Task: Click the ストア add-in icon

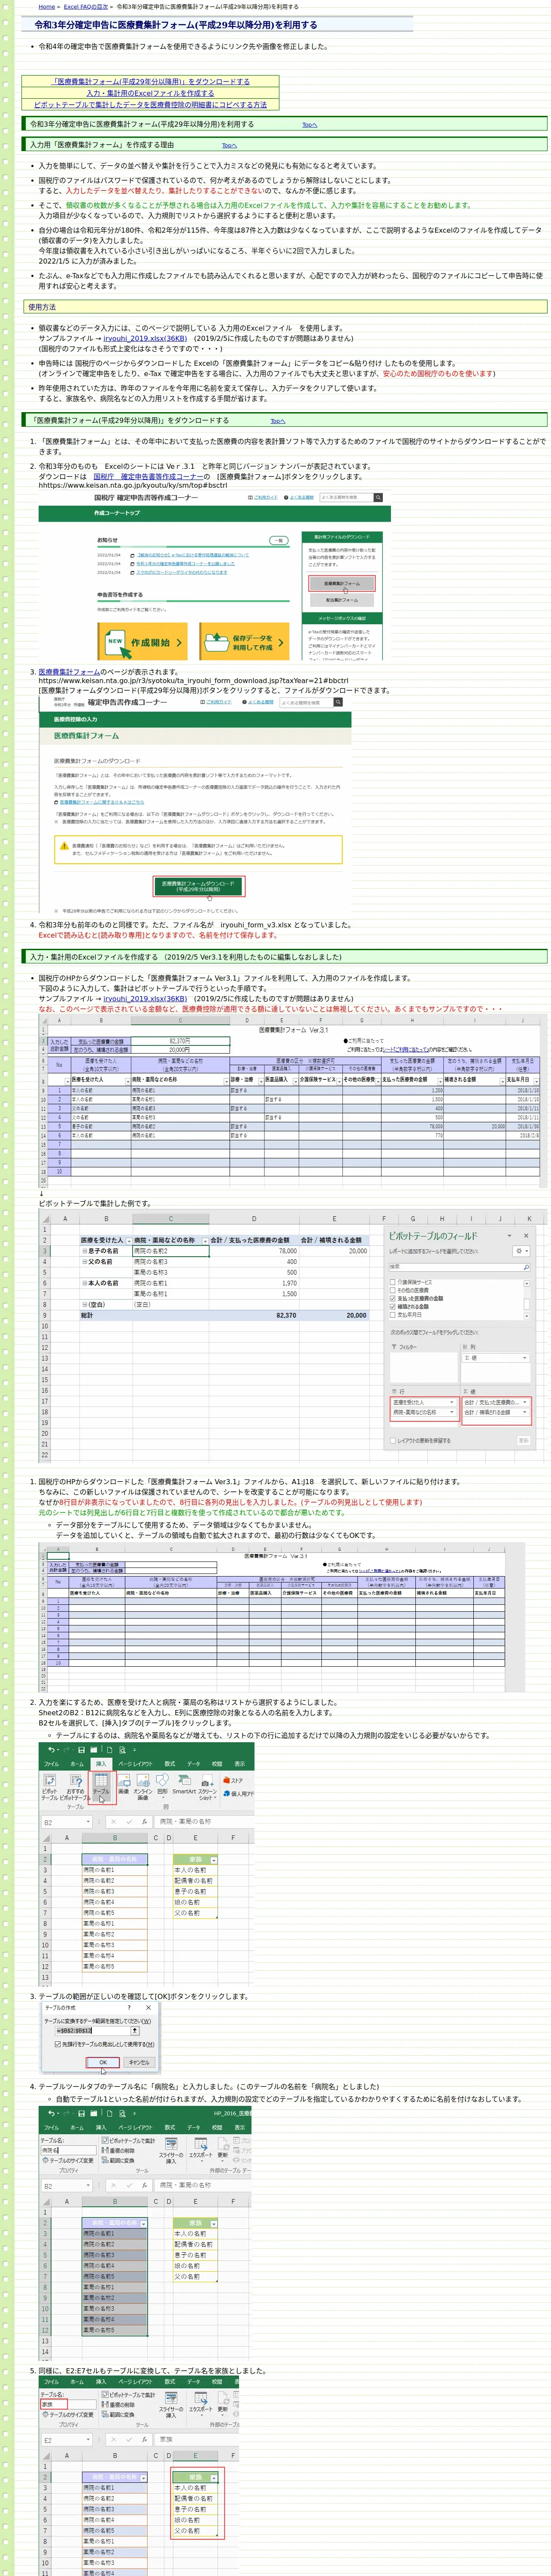Action: pos(234,1780)
